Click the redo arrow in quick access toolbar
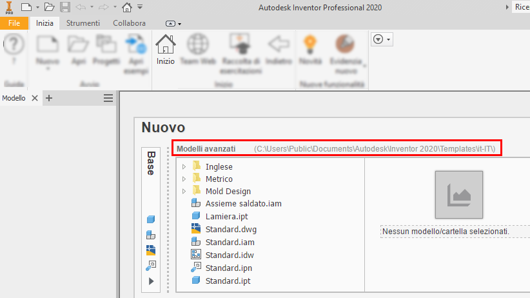530x298 pixels. click(103, 7)
